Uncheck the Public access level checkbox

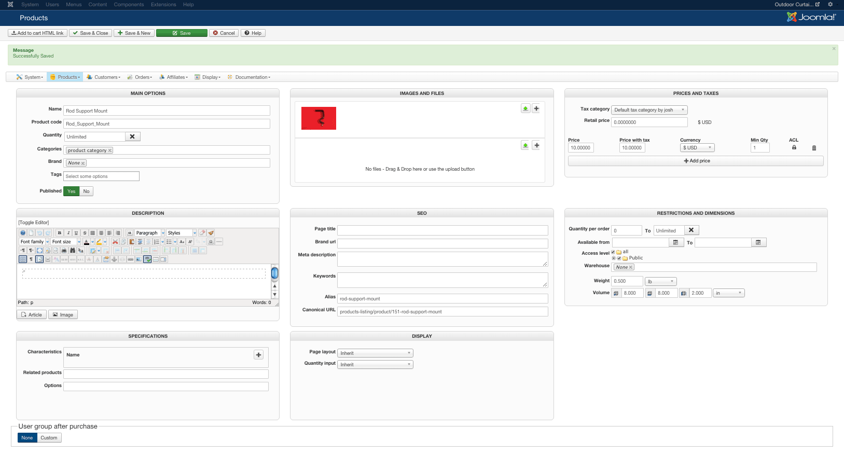[619, 258]
